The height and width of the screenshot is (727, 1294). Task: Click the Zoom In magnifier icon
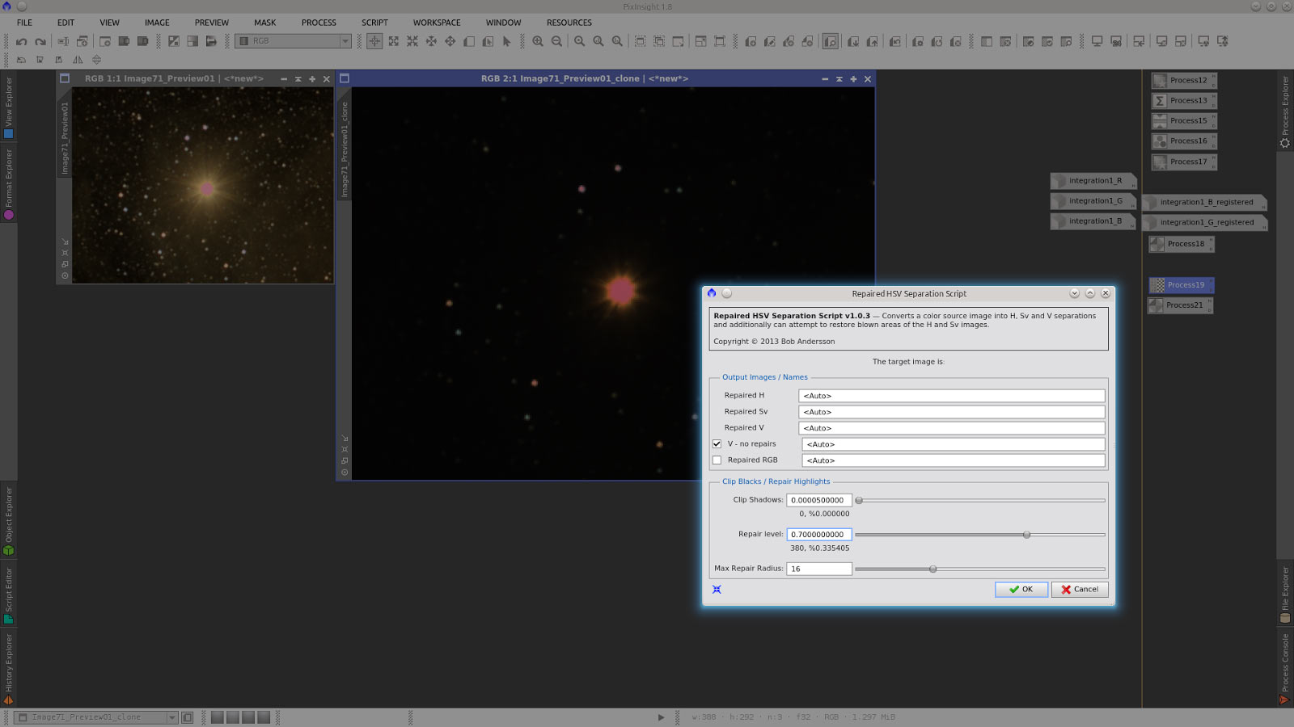[538, 41]
